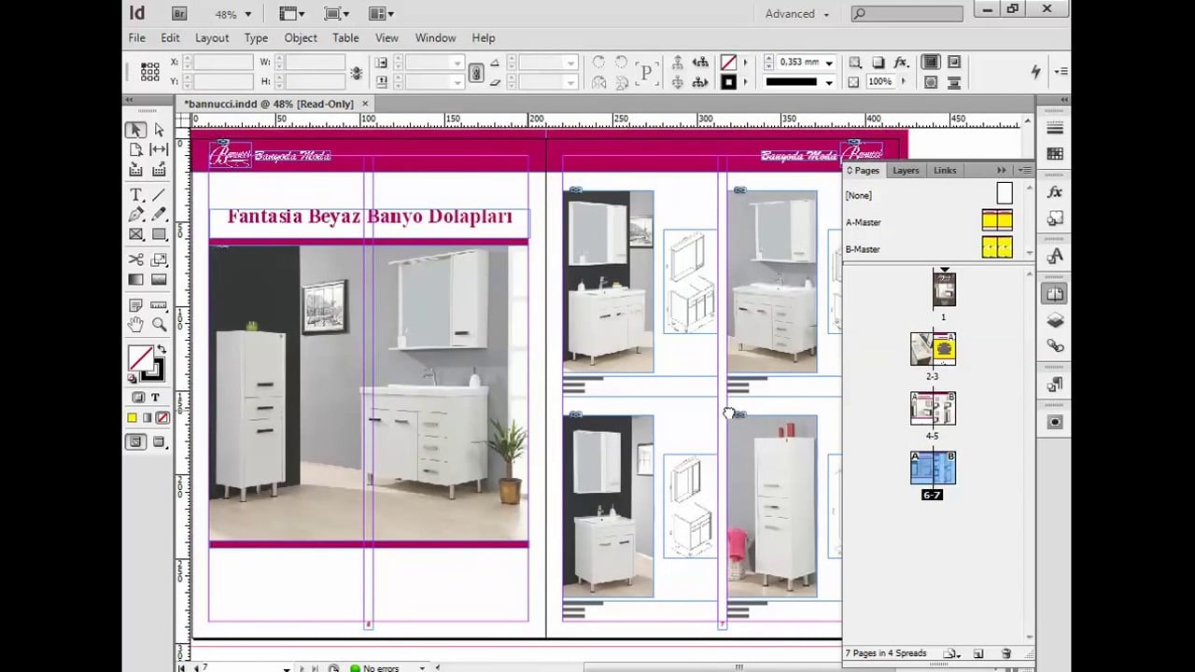Open the stroke style dropdown
The image size is (1195, 672).
point(829,82)
